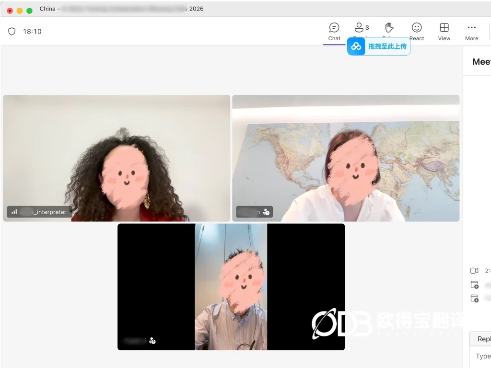Show the participants list with 3 people

(362, 27)
